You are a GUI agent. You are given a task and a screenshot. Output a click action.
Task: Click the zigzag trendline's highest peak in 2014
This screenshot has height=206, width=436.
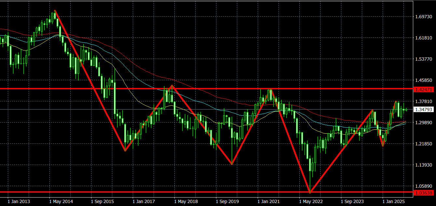(55, 10)
